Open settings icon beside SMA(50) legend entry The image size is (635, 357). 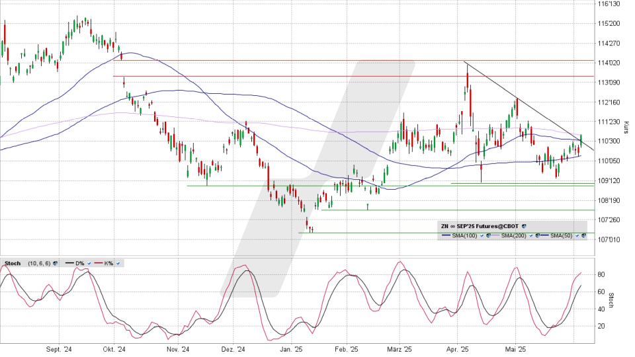click(583, 235)
